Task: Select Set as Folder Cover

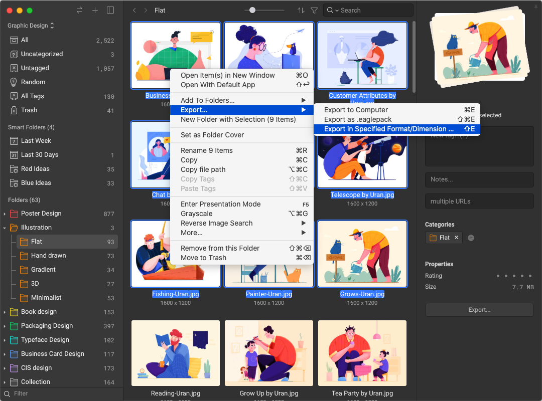Action: pyautogui.click(x=241, y=135)
